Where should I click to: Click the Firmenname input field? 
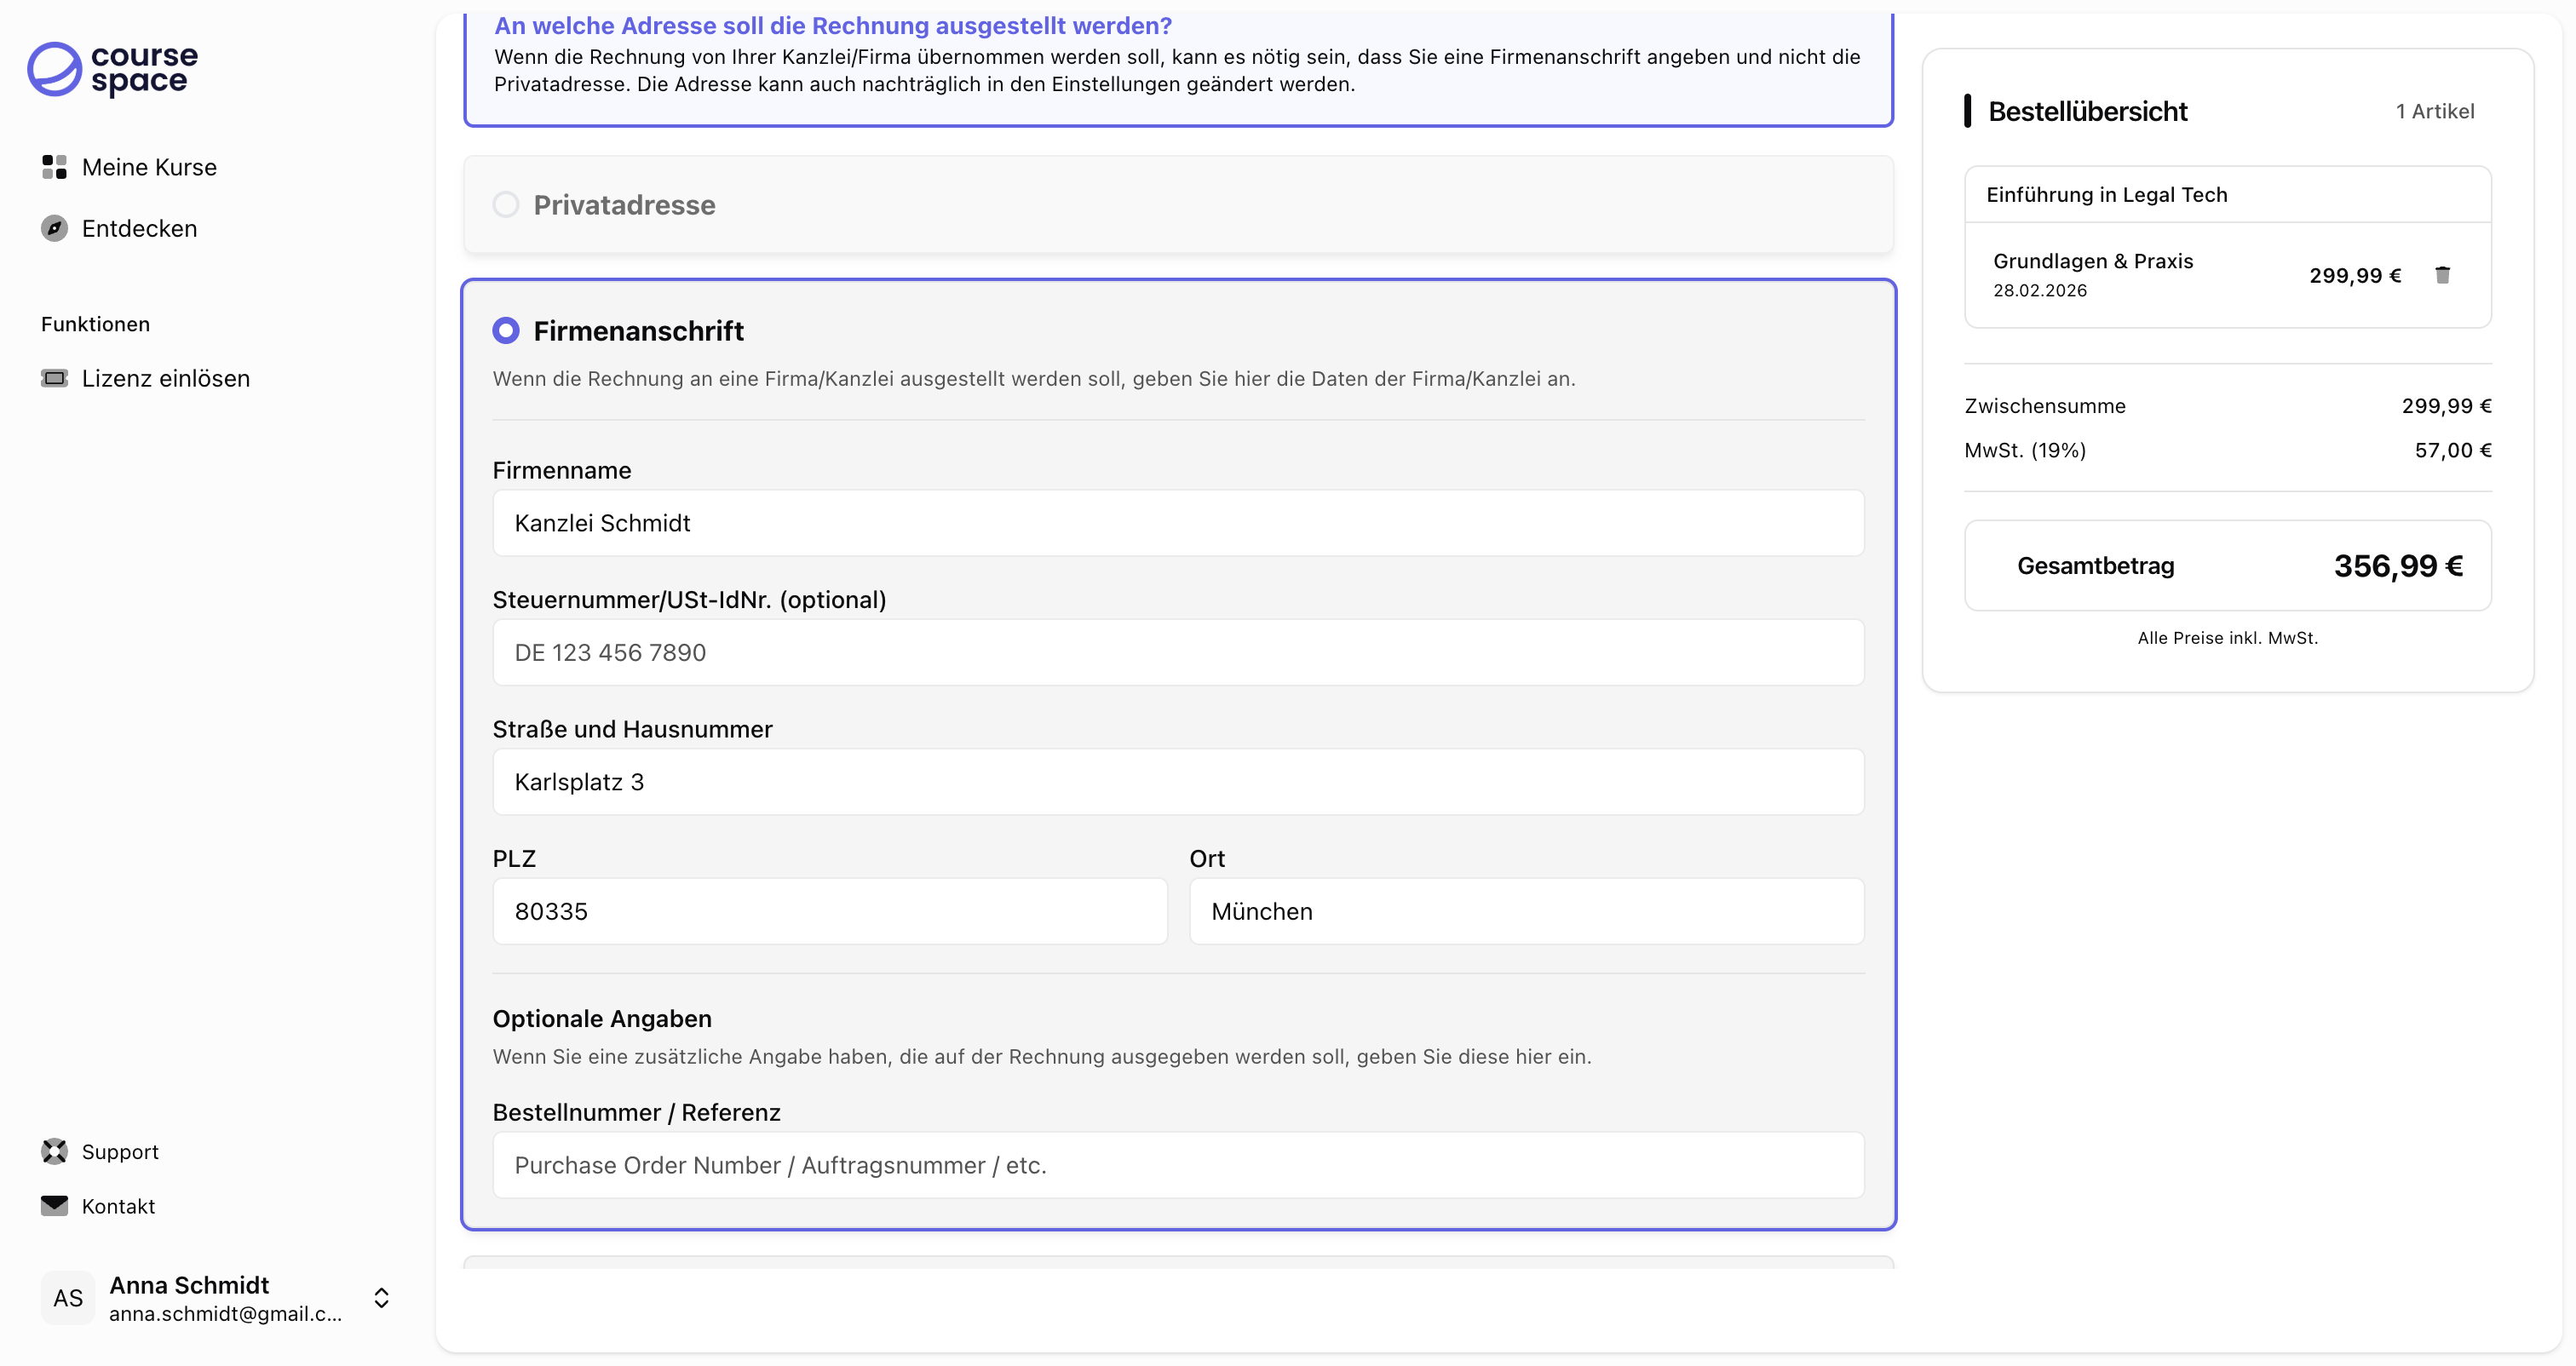[x=1177, y=523]
